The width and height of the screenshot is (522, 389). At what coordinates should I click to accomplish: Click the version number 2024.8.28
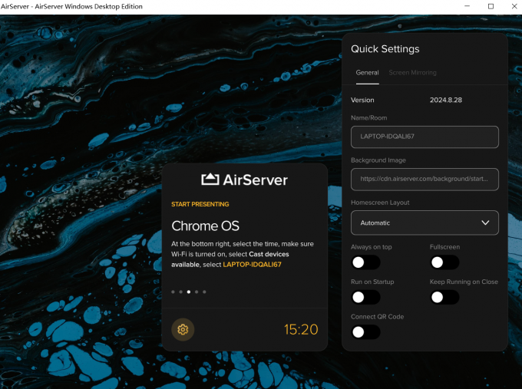coord(446,100)
